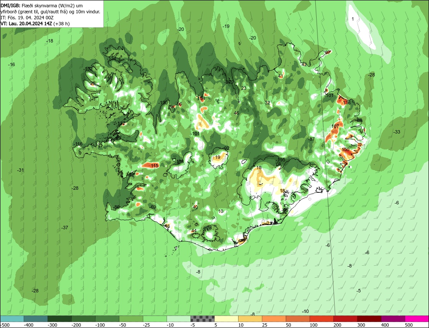Click the light teal legend swatch above -500
The image size is (429, 328).
(x=12, y=319)
